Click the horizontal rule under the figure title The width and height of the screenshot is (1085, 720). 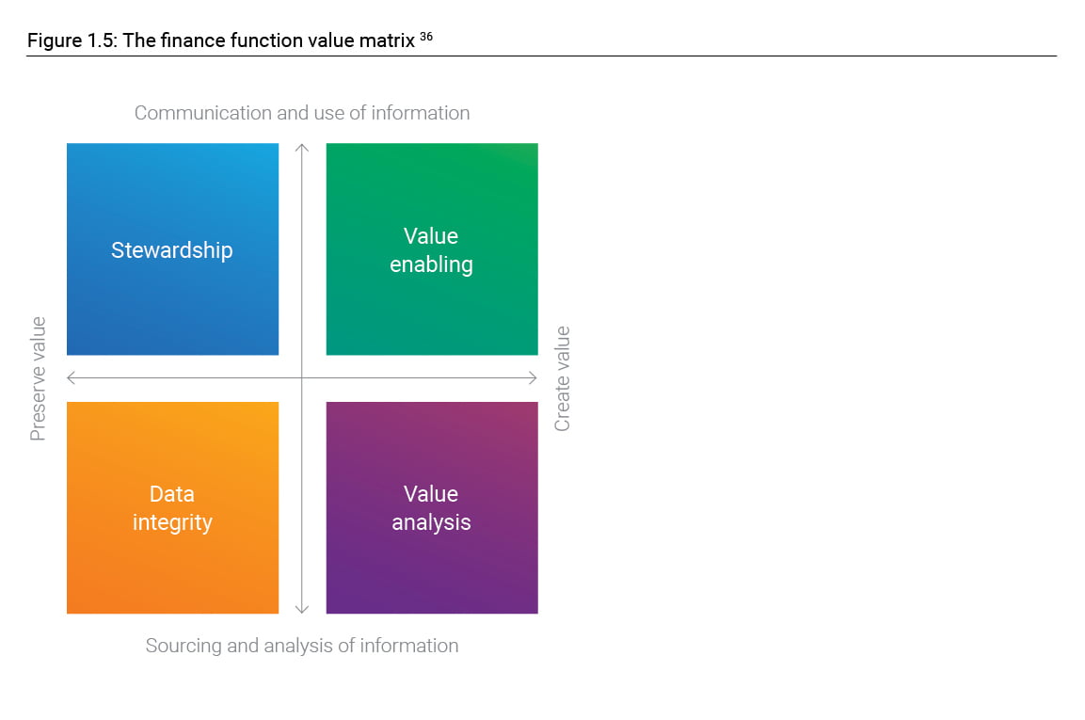pyautogui.click(x=542, y=56)
